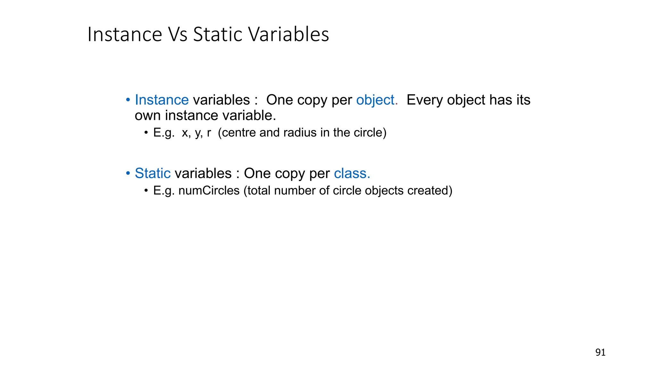The width and height of the screenshot is (656, 369).
Task: Click the blue word "class." in second bullet
Action: coord(352,173)
